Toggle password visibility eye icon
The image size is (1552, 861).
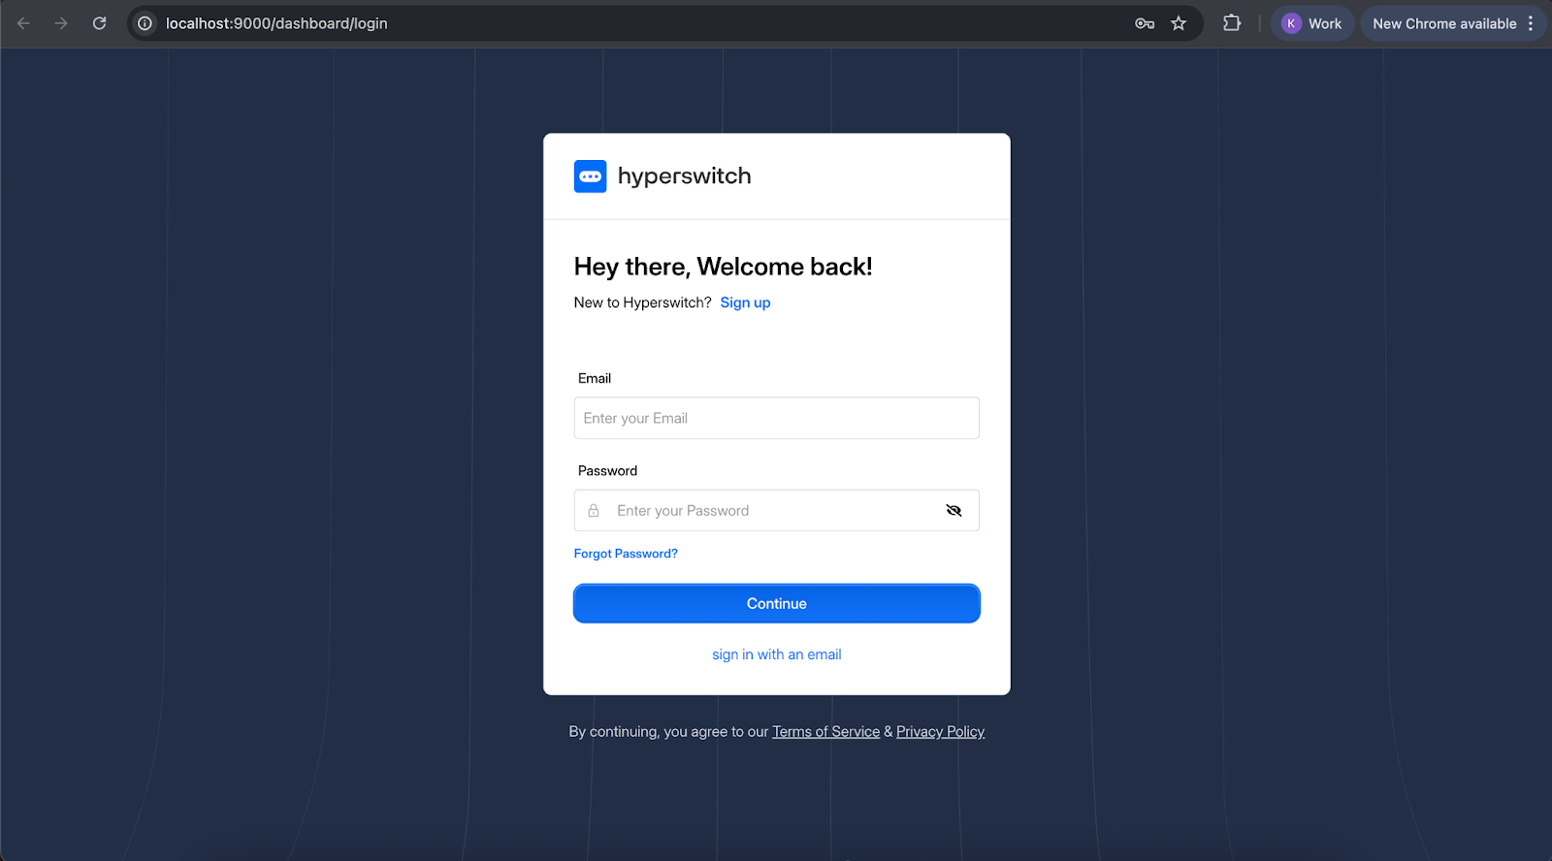(954, 511)
